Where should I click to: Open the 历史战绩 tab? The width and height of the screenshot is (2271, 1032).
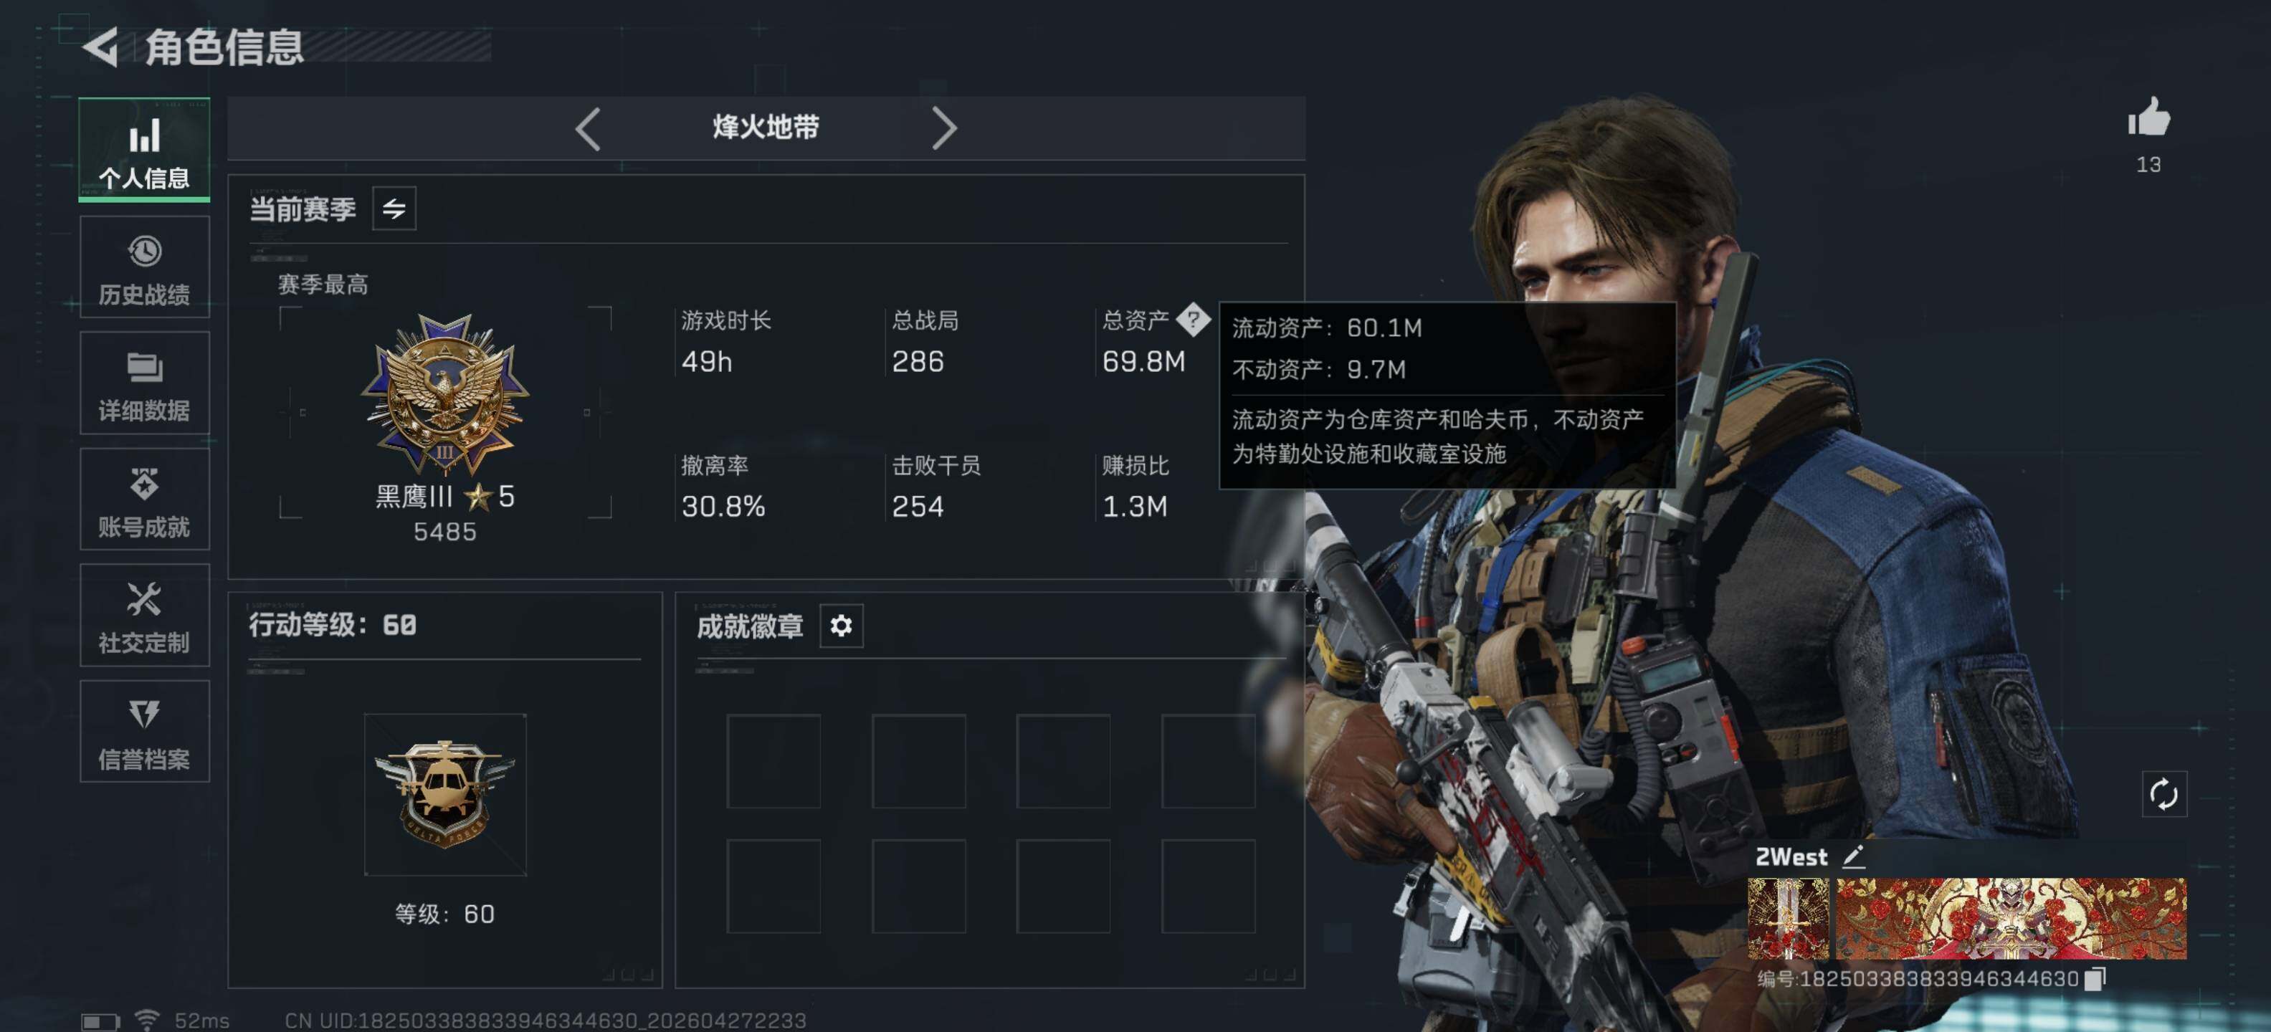(x=145, y=268)
